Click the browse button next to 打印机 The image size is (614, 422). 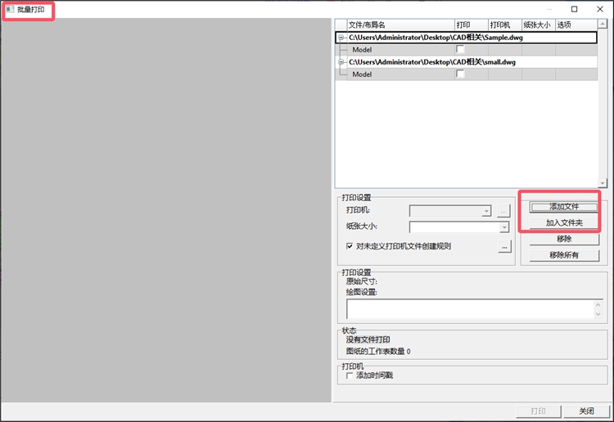click(504, 210)
